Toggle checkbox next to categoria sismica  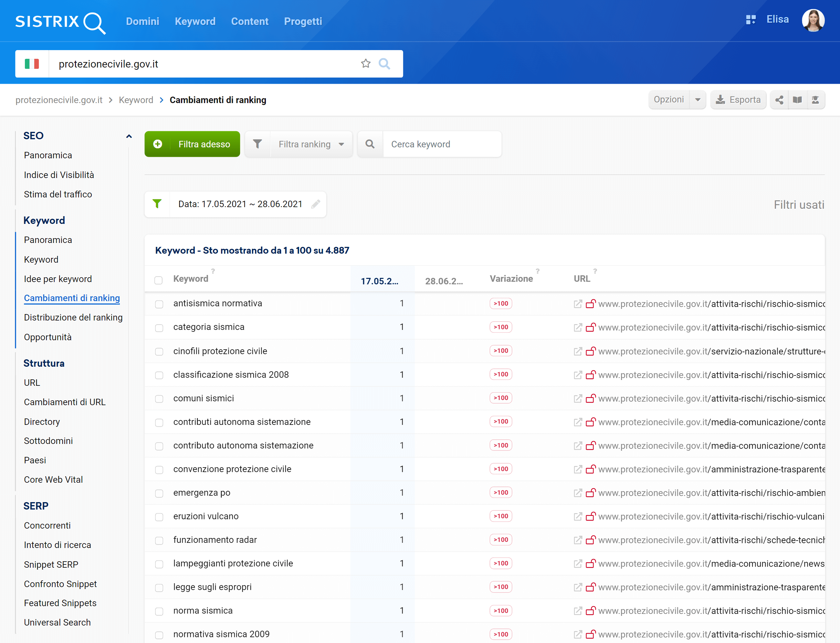tap(159, 328)
